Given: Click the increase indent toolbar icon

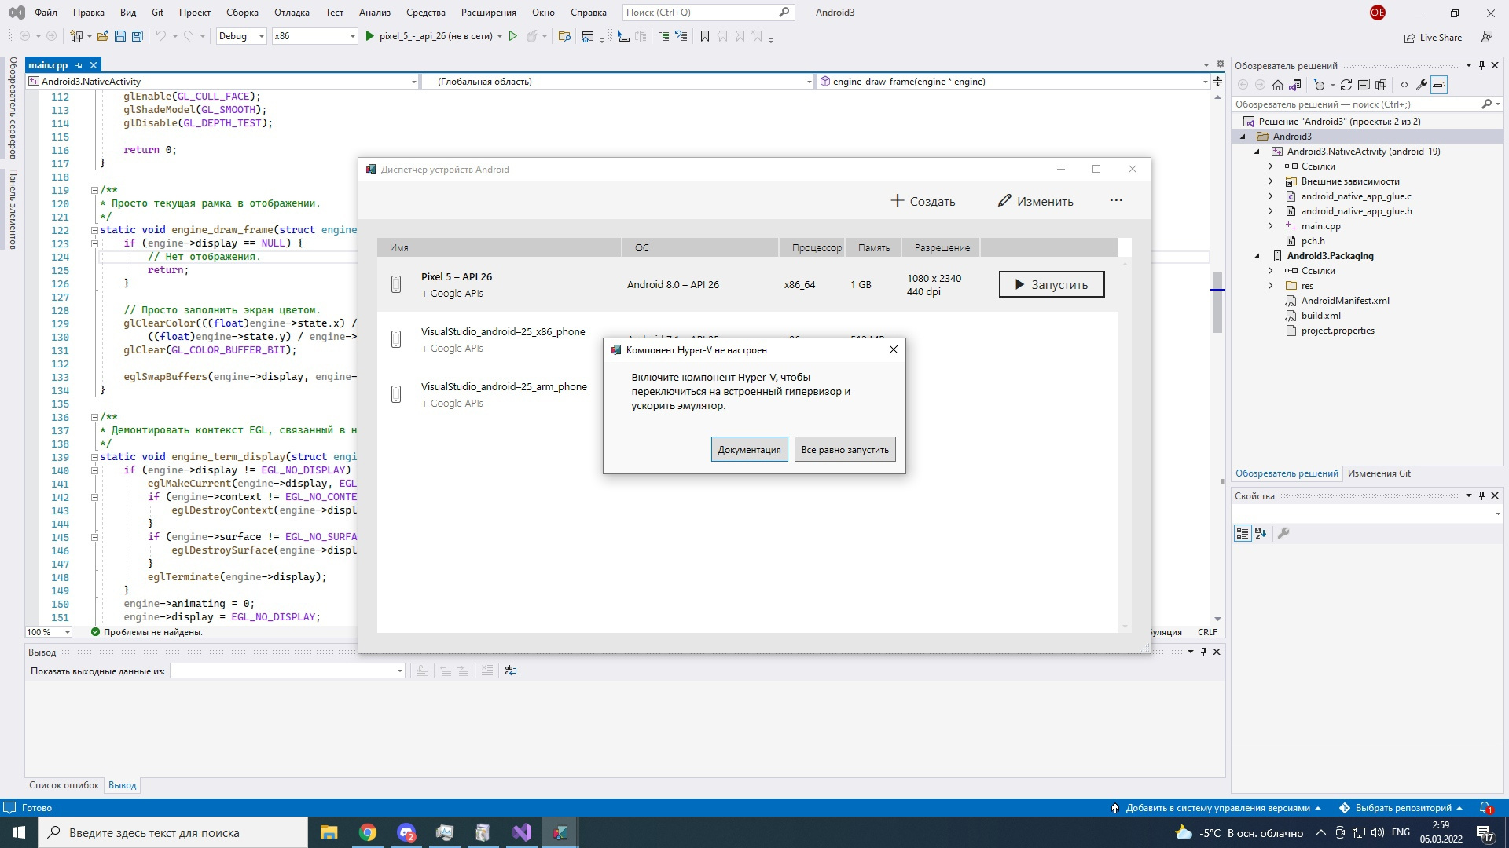Looking at the screenshot, I should [663, 36].
